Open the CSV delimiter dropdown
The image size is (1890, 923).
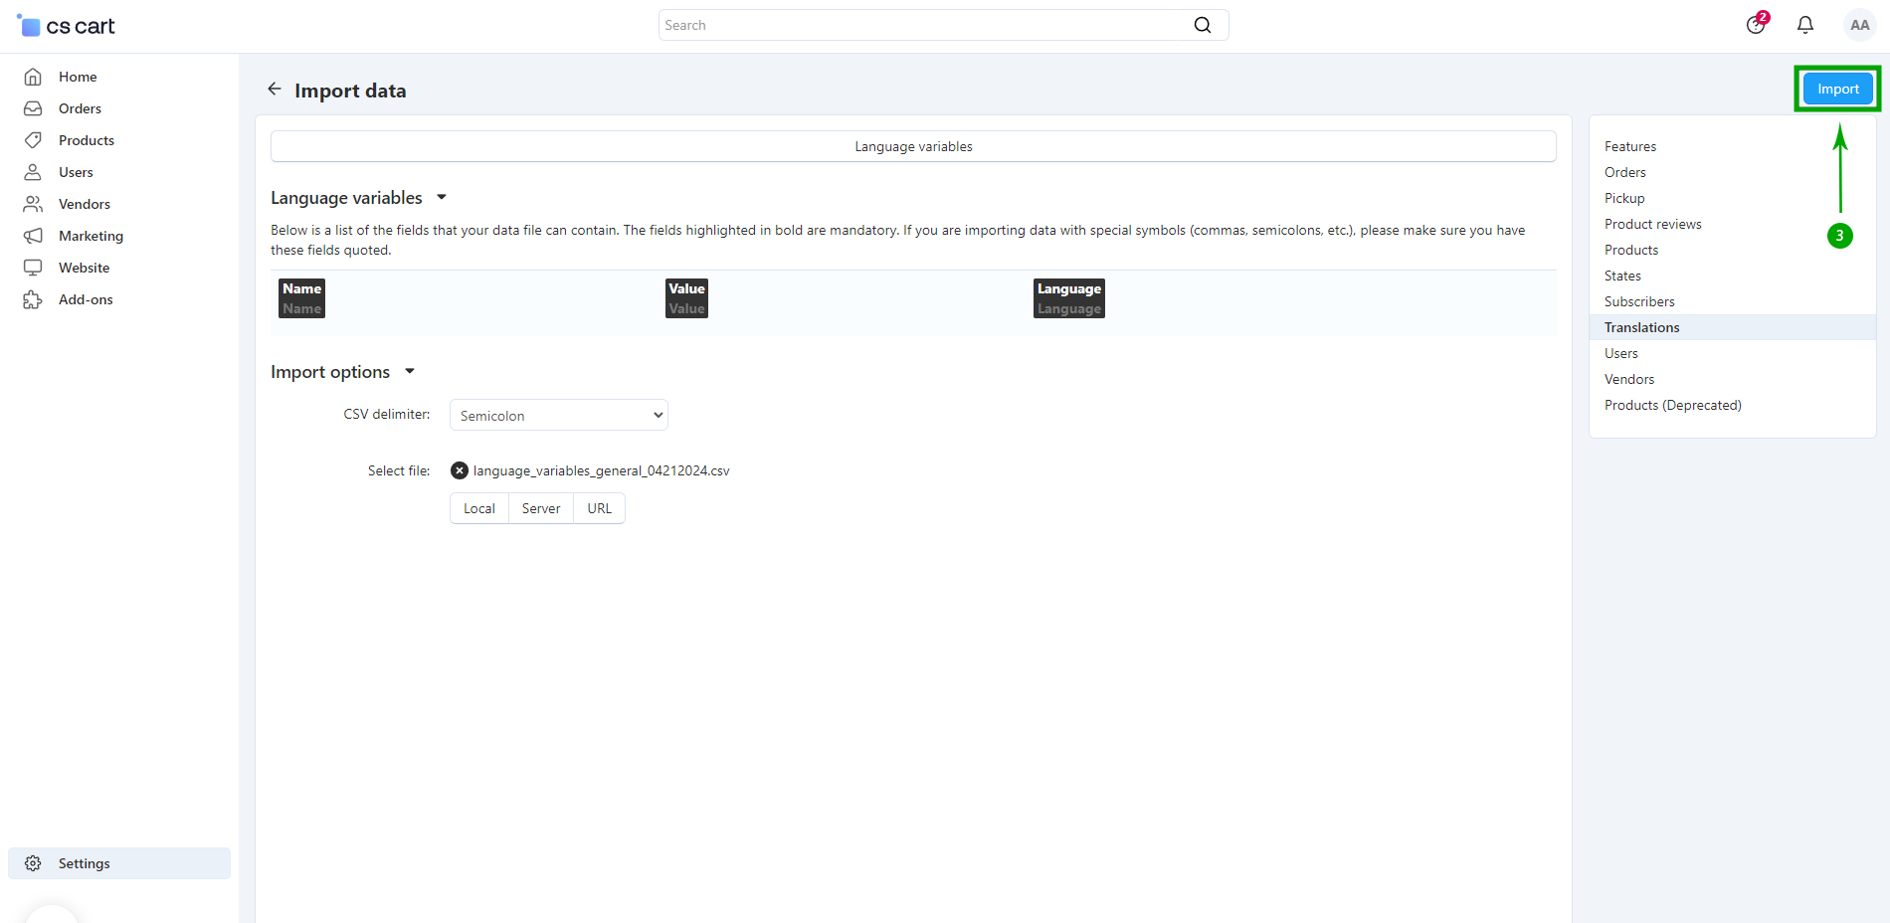tap(558, 416)
